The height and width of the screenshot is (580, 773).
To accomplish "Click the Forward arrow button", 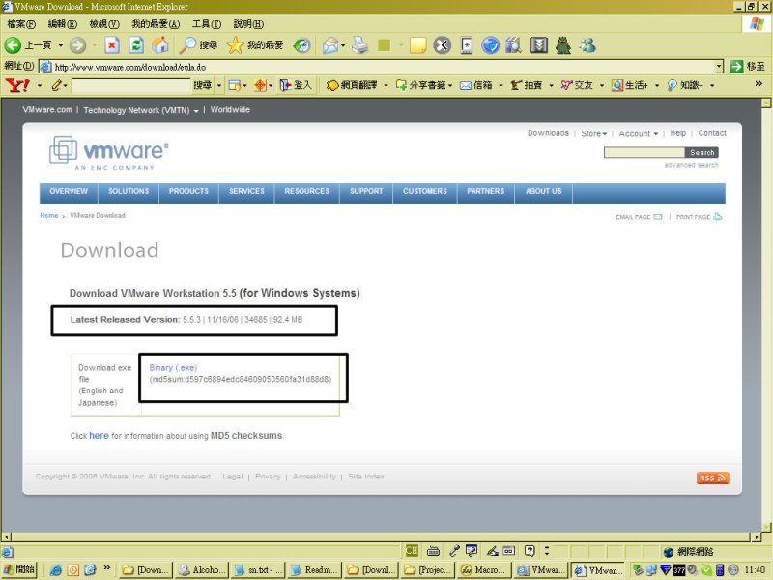I will tap(77, 45).
